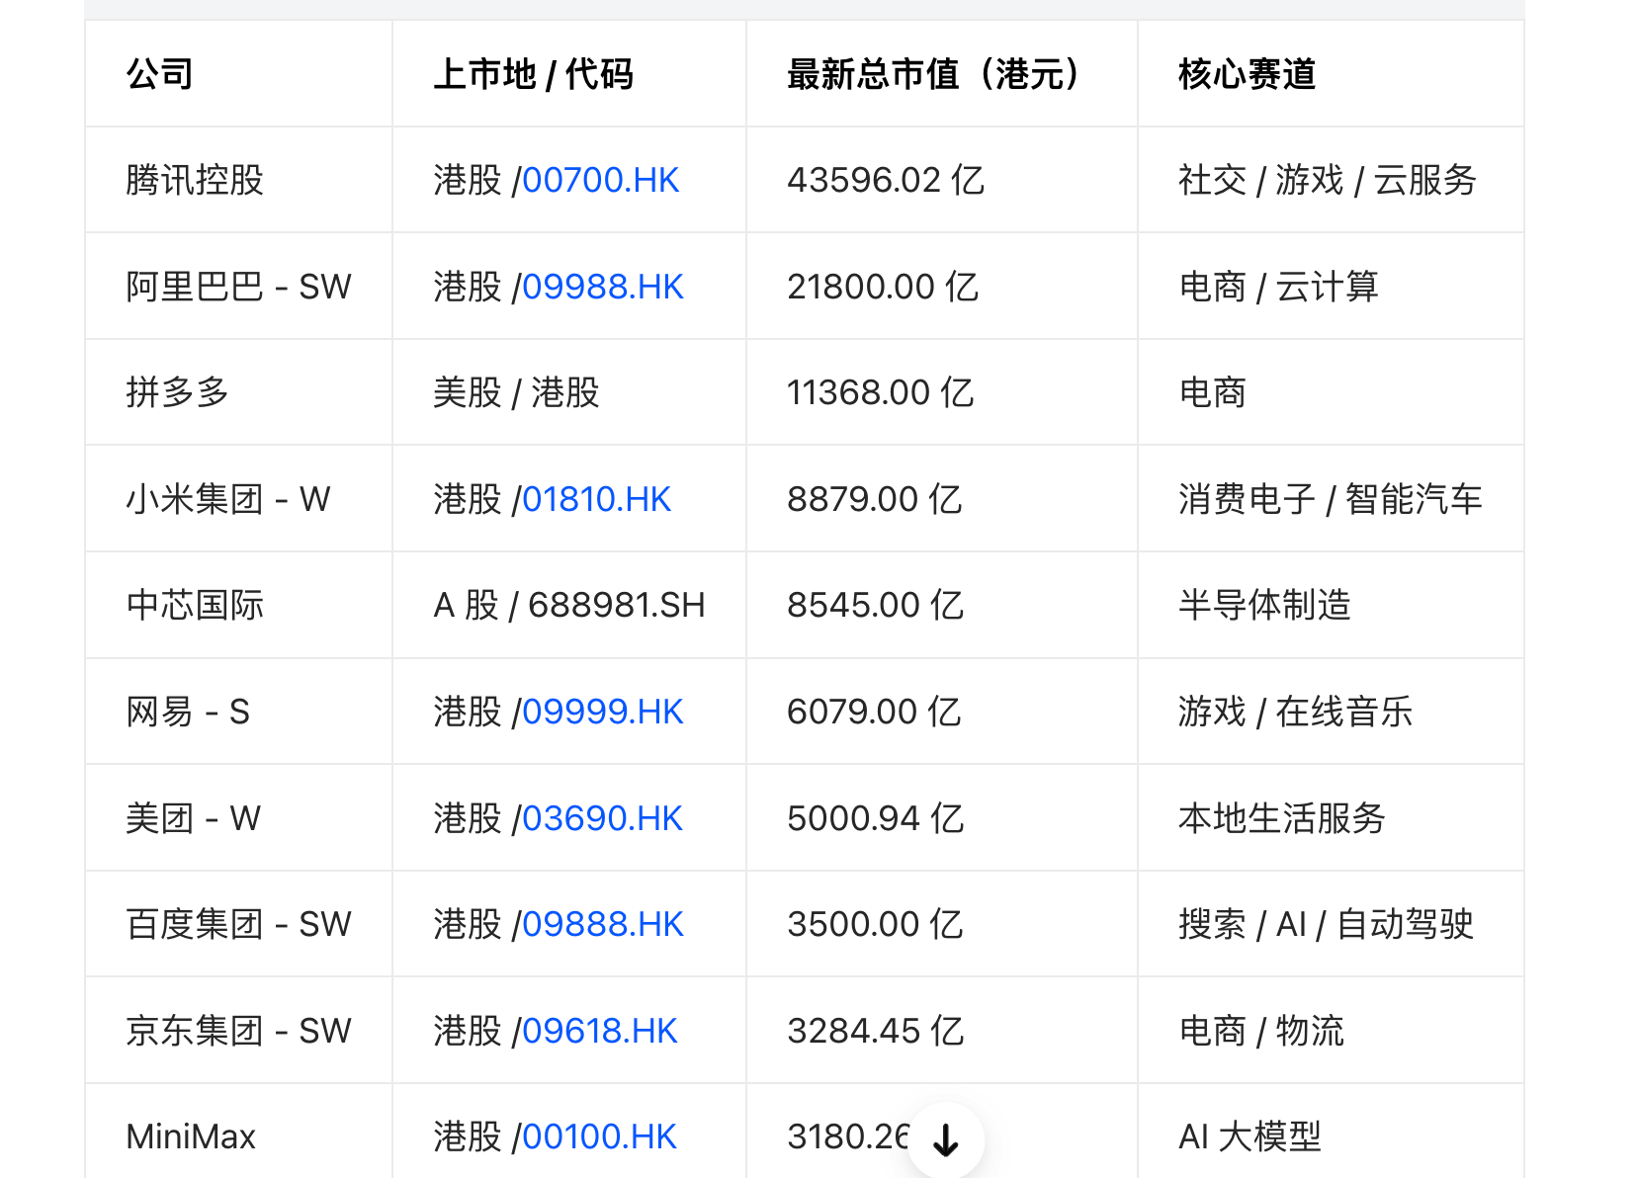
Task: Open the 09888.HK stock link
Action: click(602, 924)
